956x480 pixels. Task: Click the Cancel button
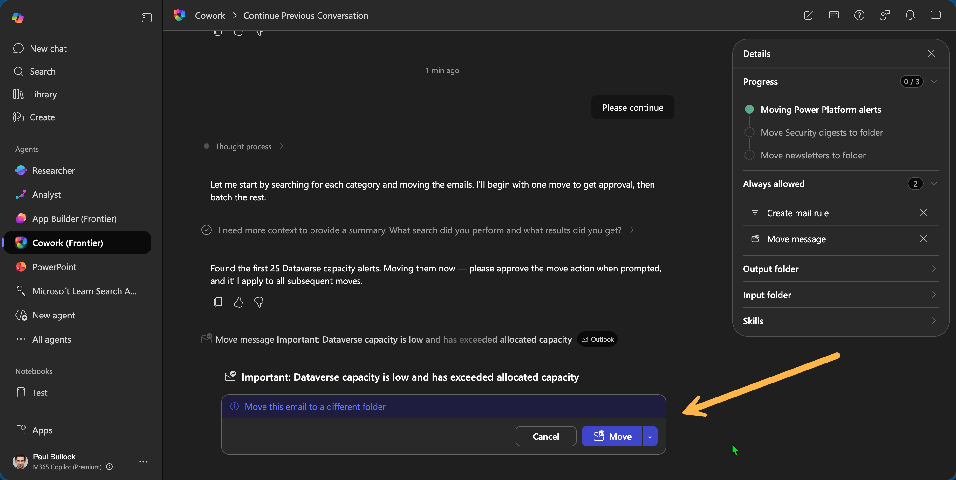pyautogui.click(x=546, y=436)
